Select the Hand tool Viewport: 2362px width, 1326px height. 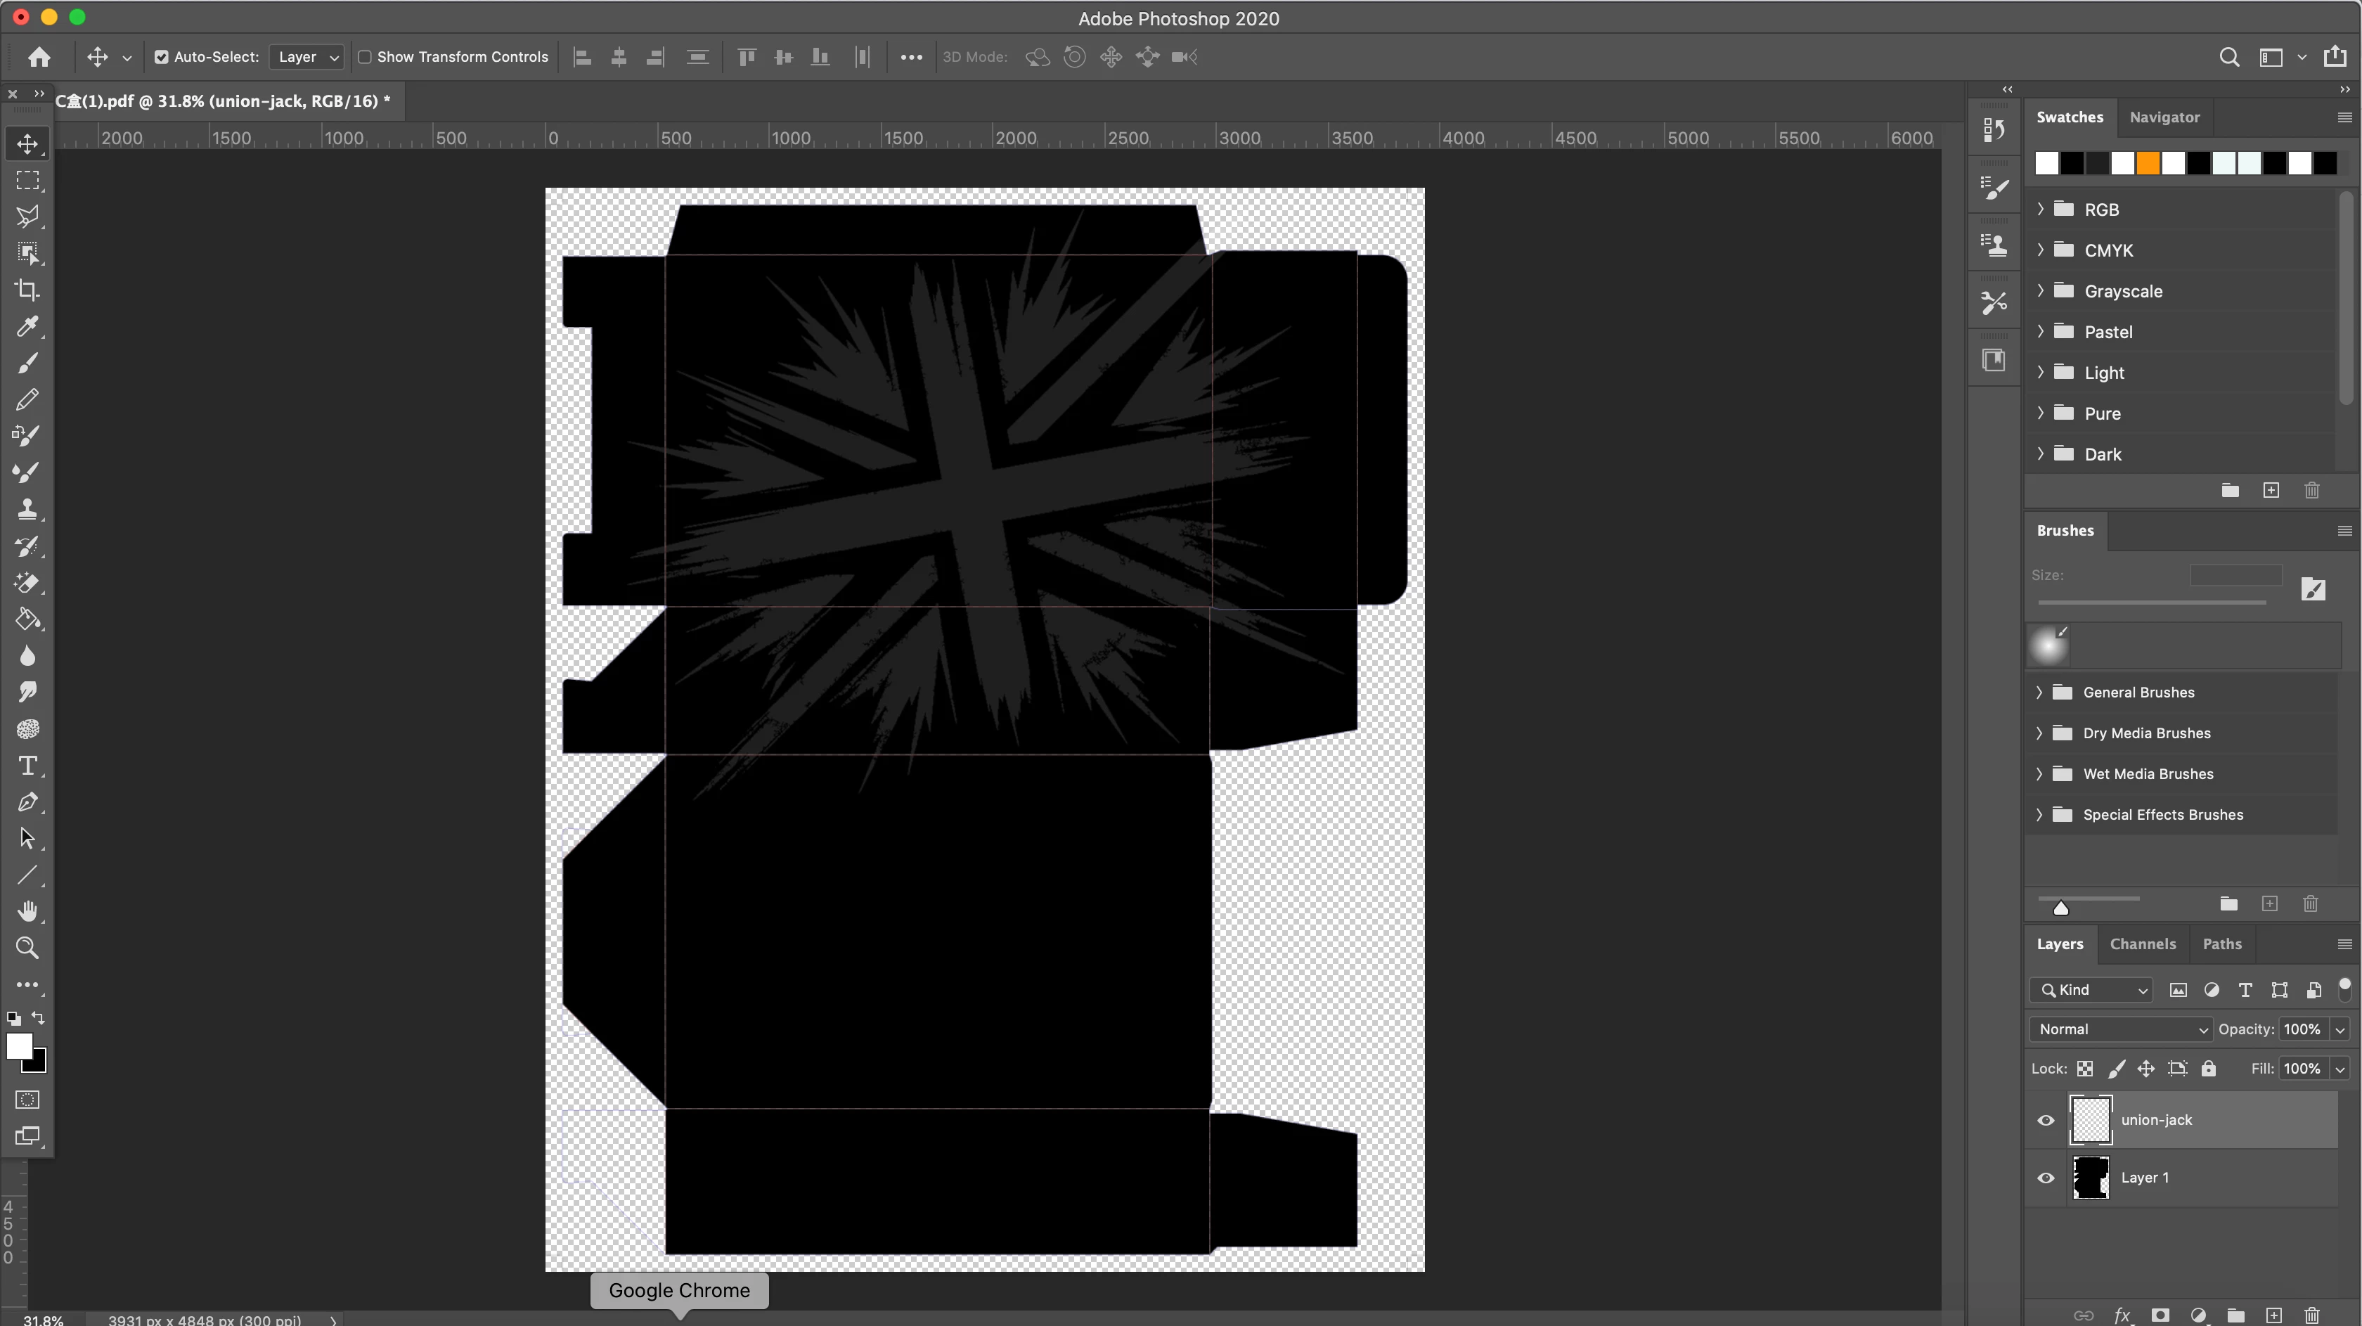(27, 911)
